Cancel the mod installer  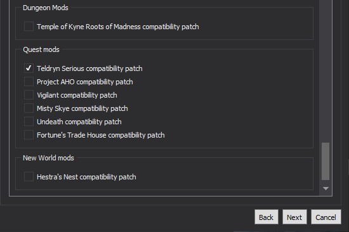tap(326, 217)
